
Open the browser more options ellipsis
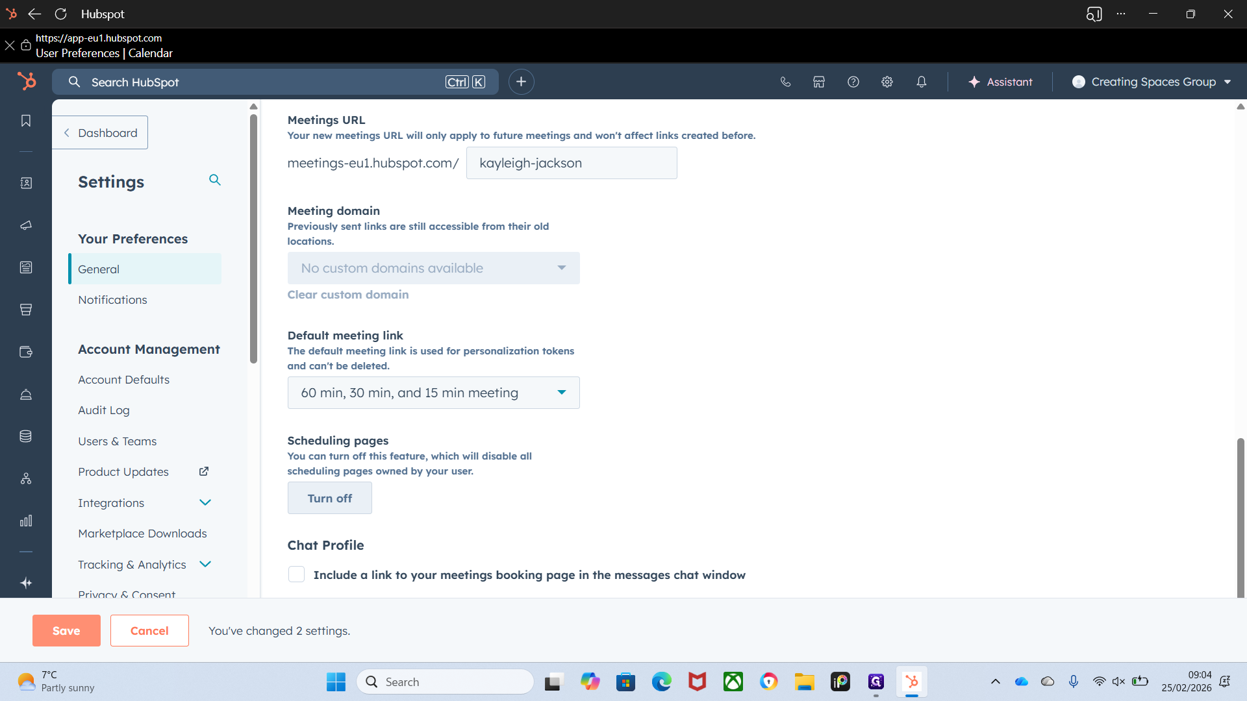1121,14
